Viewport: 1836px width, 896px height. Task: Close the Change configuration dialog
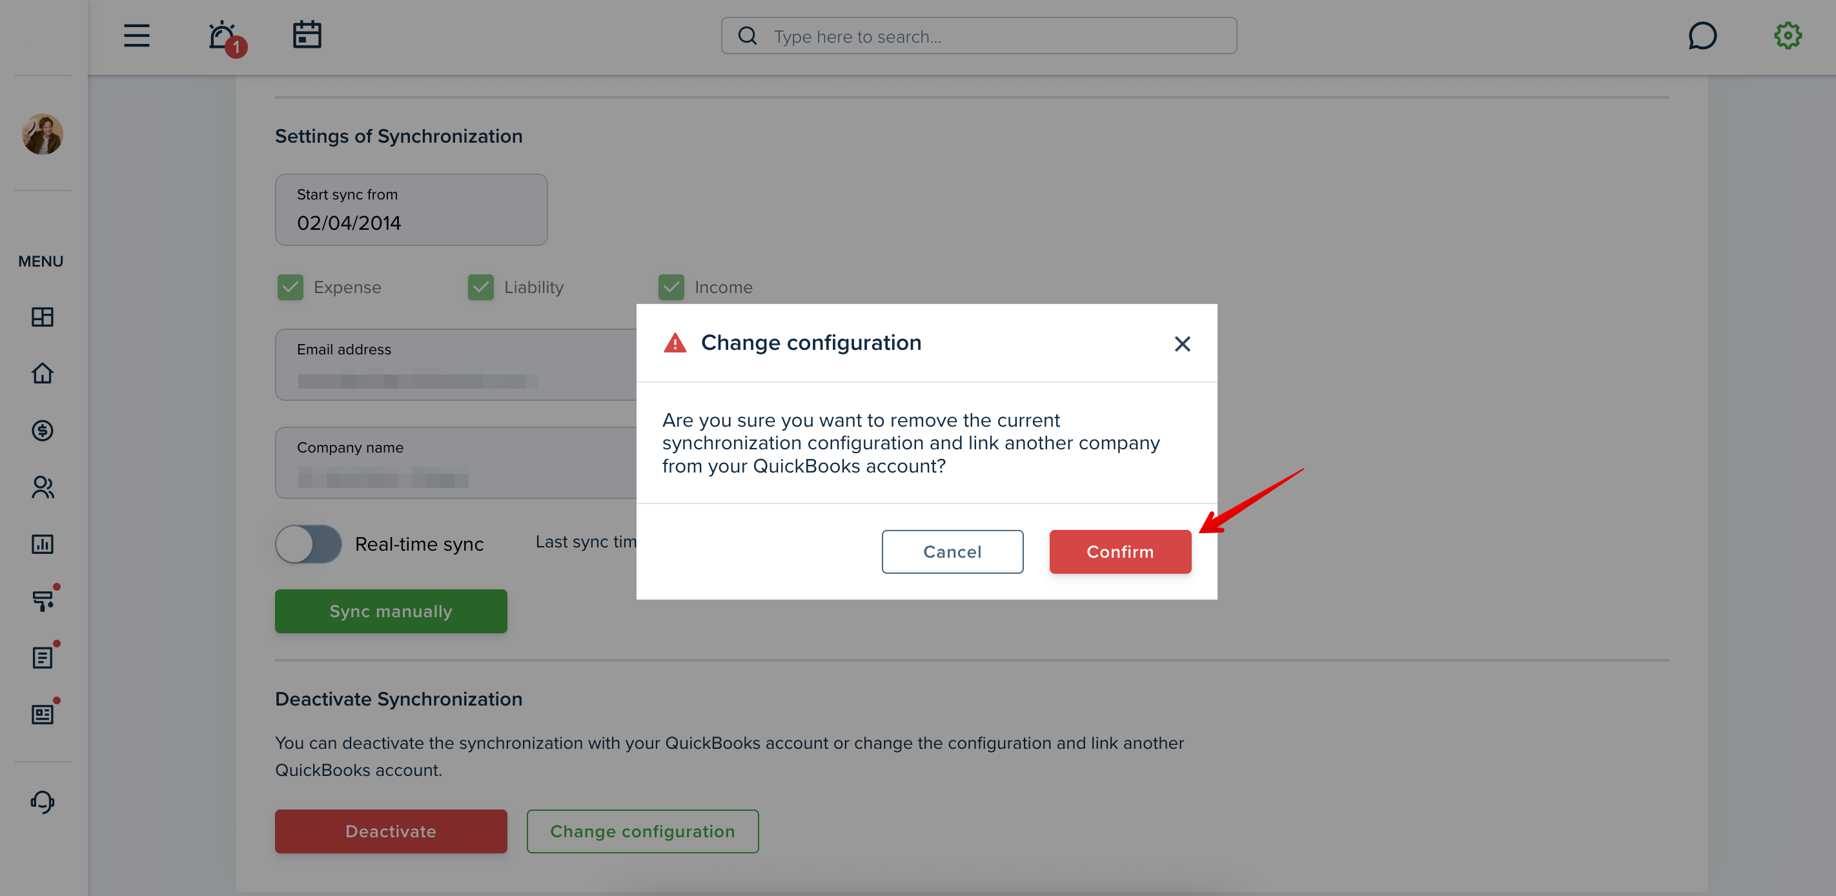pyautogui.click(x=1181, y=344)
